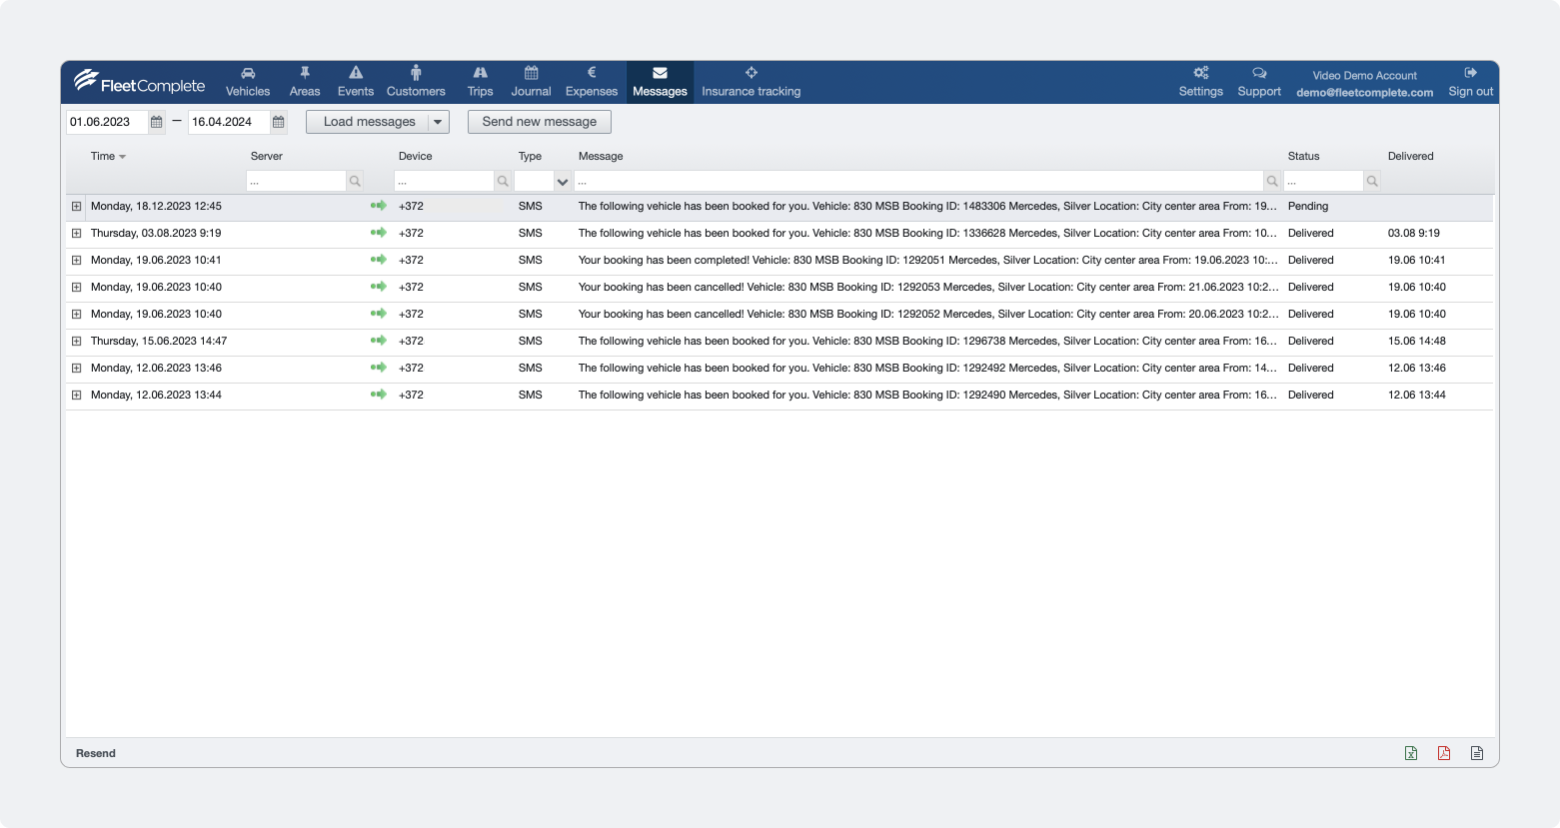Export messages as text document
Screen dimensions: 1560x828
(1477, 753)
